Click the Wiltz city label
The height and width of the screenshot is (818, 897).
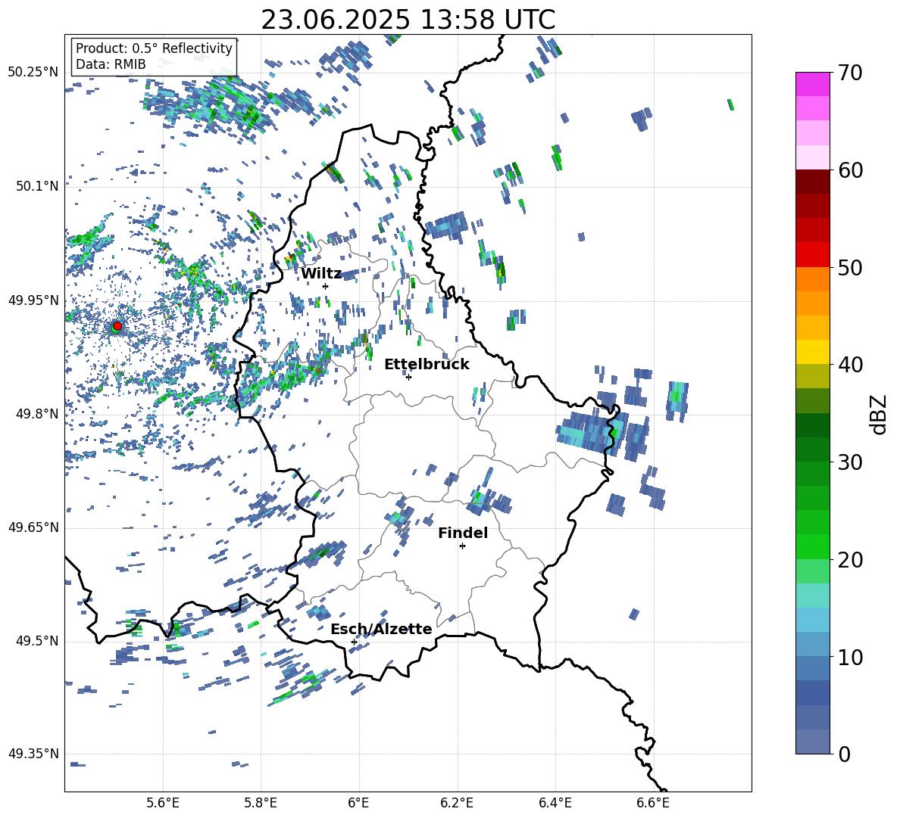tap(321, 273)
